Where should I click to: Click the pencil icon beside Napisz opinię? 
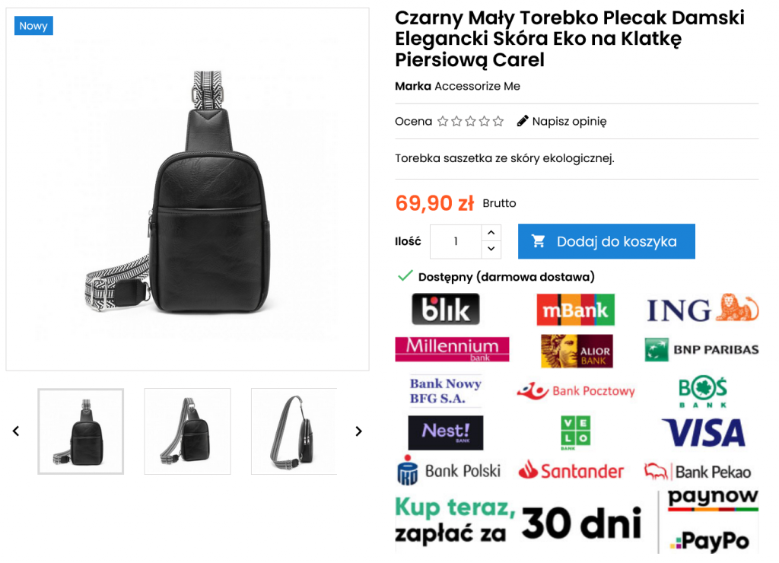click(522, 121)
